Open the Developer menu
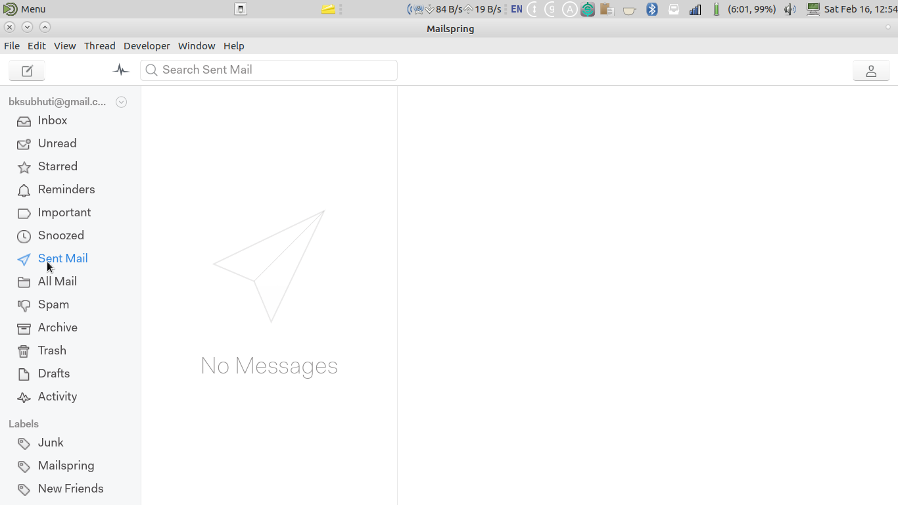Viewport: 898px width, 505px height. 147,46
